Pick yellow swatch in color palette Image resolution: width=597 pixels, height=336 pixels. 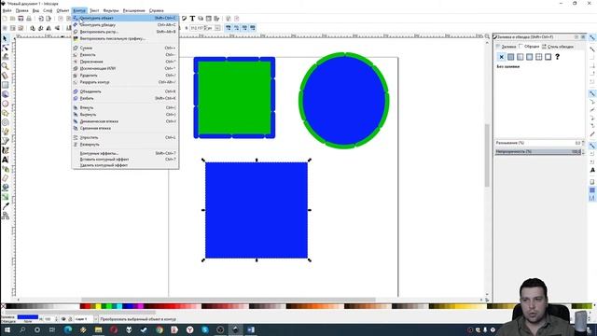click(98, 306)
